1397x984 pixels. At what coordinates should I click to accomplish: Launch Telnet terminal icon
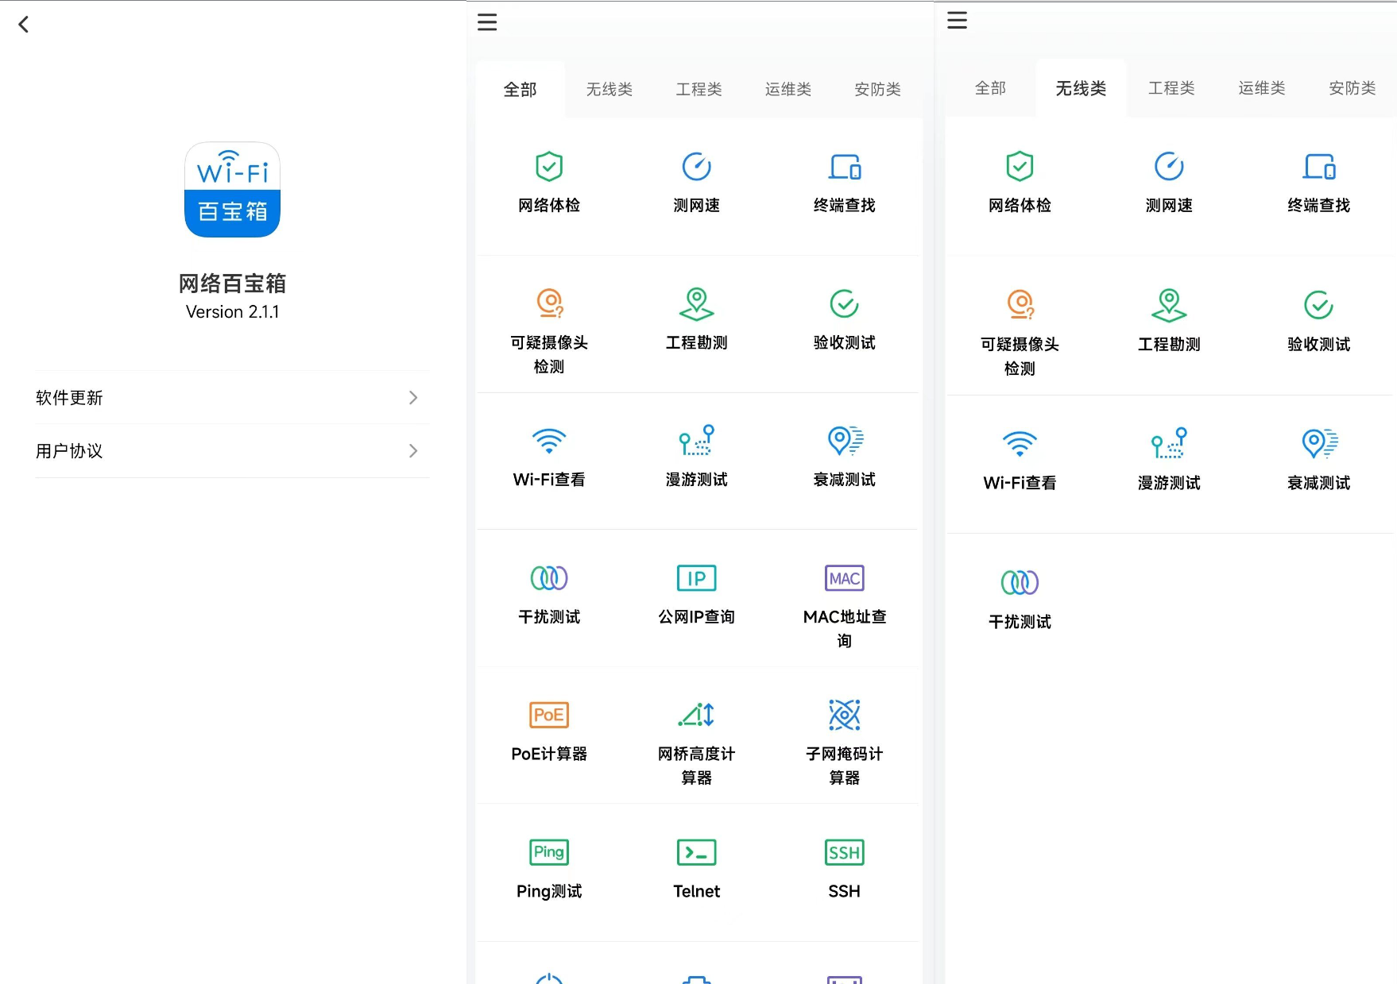(x=697, y=852)
